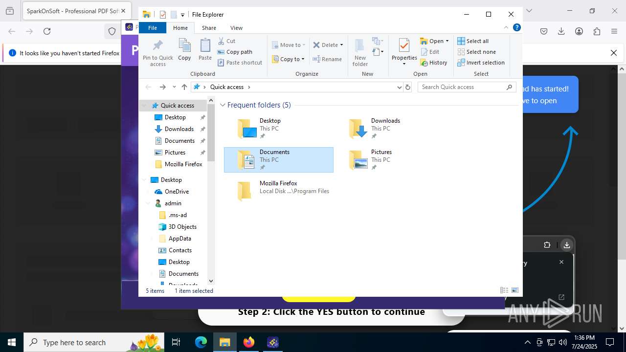
Task: Open Firefox application menu
Action: [614, 31]
